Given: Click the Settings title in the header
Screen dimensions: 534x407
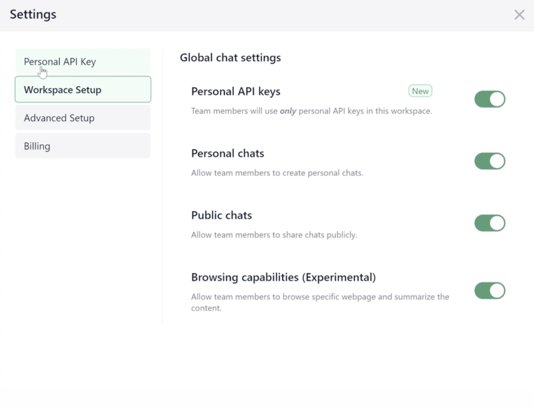Looking at the screenshot, I should [33, 14].
